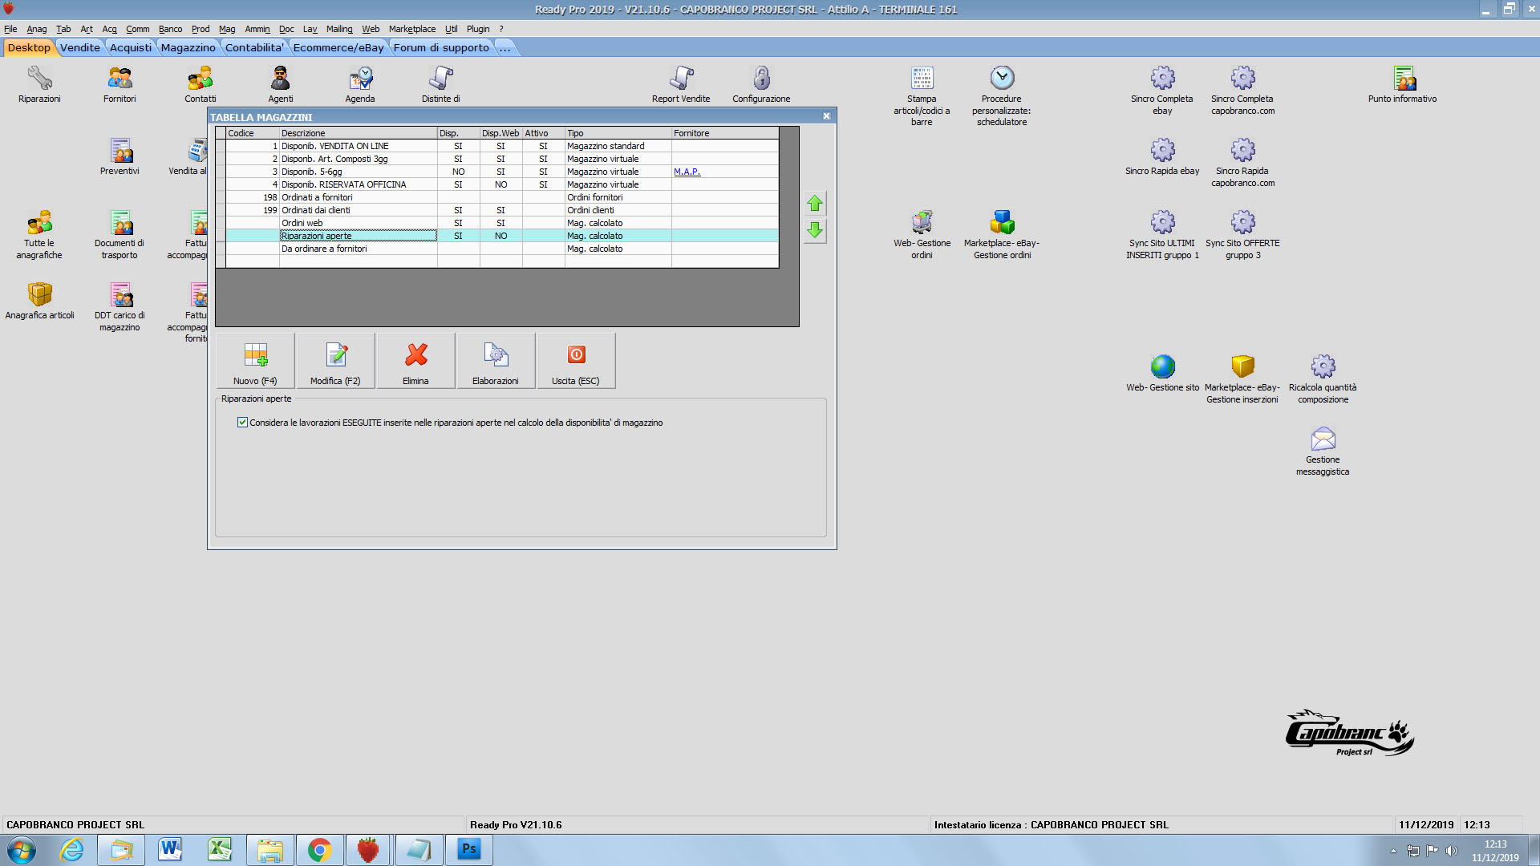
Task: Switch to the Vendite tab
Action: pos(80,48)
